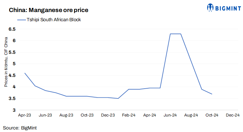Select the 4.5 y-axis tick label
This screenshot has height=132, width=243.
point(12,75)
